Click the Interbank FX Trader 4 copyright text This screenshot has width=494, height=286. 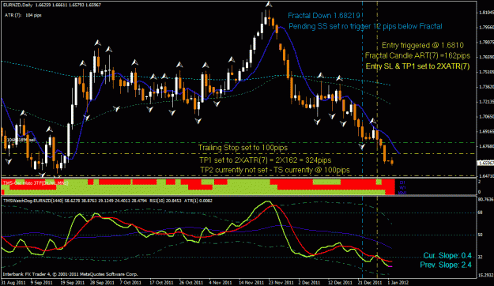click(70, 274)
